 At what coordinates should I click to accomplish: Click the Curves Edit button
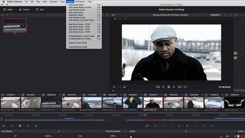227,136
